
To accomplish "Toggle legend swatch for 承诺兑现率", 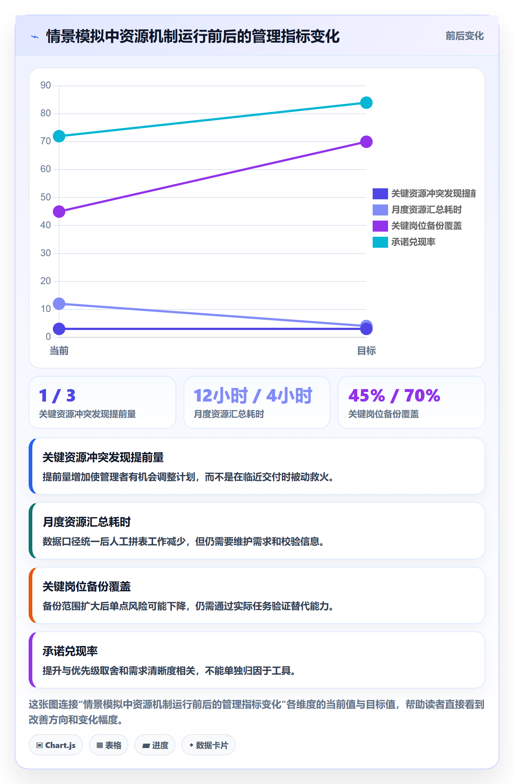I will (380, 242).
